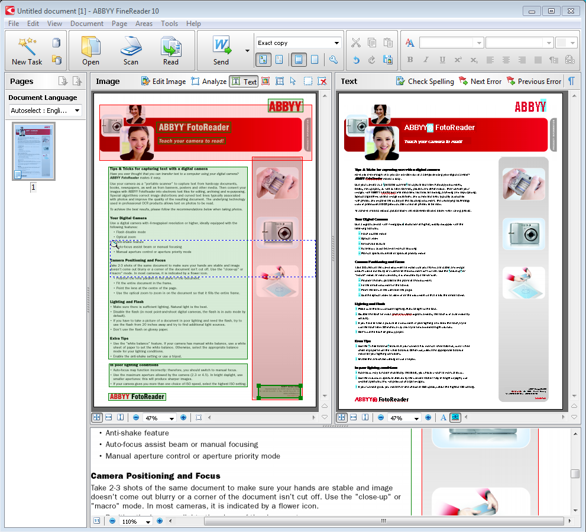Select page 1 thumbnail in Pages panel
Screen dimensions: 586x532
(34, 152)
